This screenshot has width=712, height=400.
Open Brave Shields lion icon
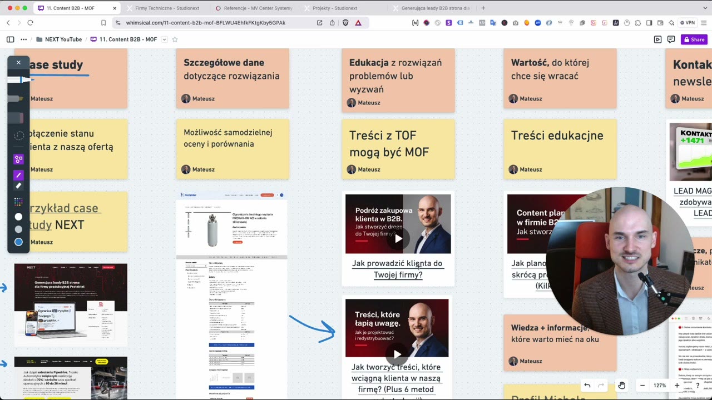coord(345,23)
